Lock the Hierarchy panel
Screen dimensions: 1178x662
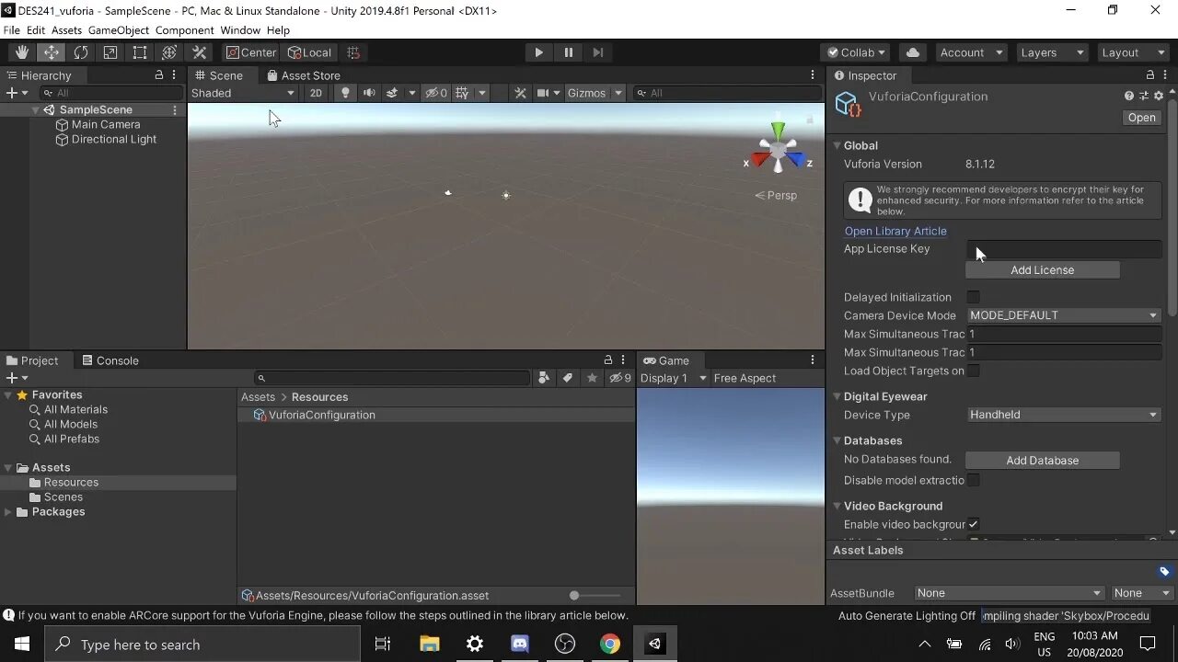pyautogui.click(x=159, y=75)
